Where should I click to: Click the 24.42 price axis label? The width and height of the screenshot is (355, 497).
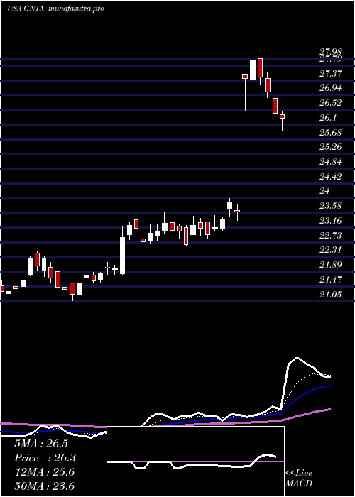(330, 177)
